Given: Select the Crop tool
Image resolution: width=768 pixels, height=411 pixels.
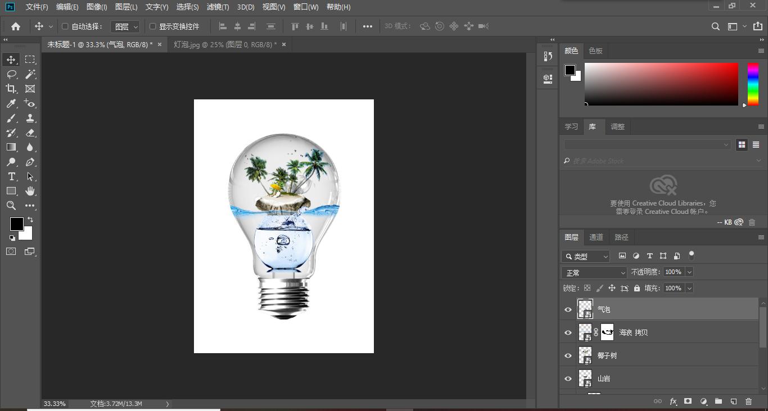Looking at the screenshot, I should 11,89.
